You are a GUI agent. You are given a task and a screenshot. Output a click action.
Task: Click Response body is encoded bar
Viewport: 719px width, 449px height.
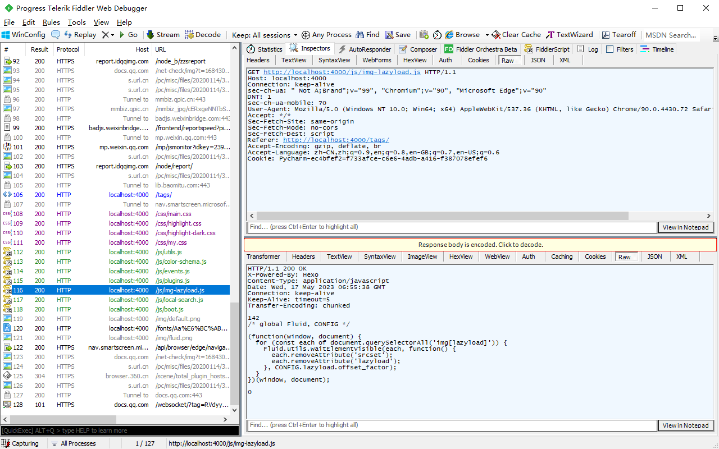480,245
